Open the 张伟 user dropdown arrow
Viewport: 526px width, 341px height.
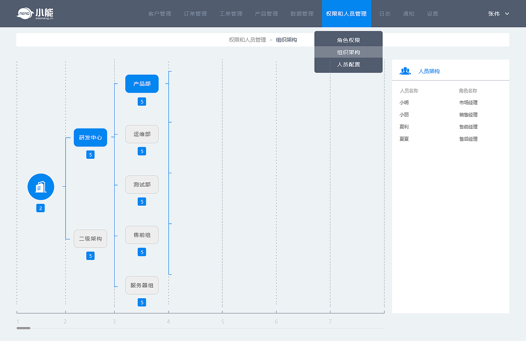[x=507, y=14]
